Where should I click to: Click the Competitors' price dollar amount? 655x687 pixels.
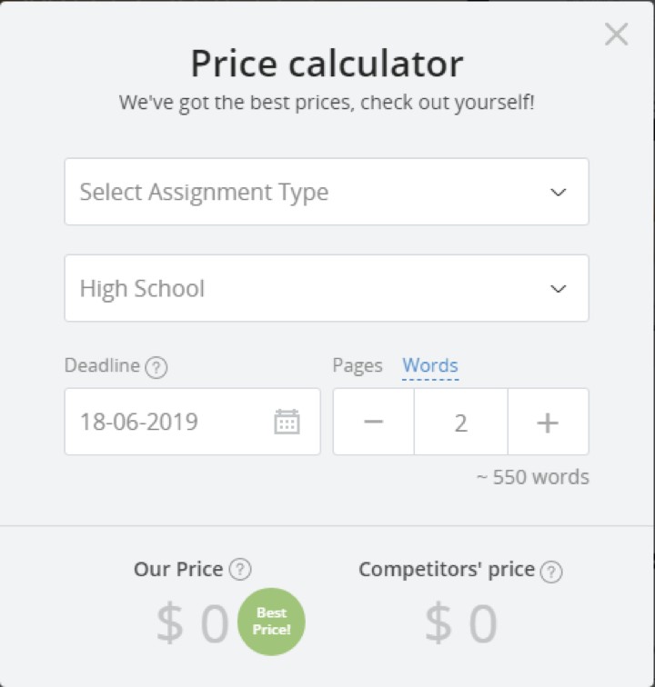pyautogui.click(x=460, y=624)
